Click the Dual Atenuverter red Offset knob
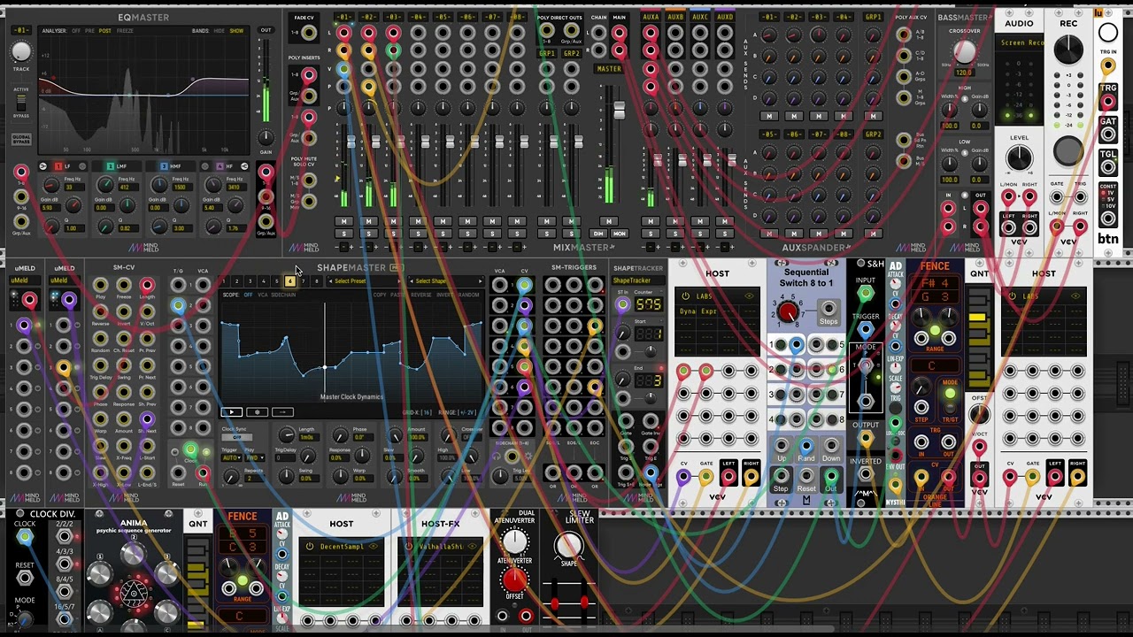This screenshot has height=637, width=1133. tap(513, 580)
